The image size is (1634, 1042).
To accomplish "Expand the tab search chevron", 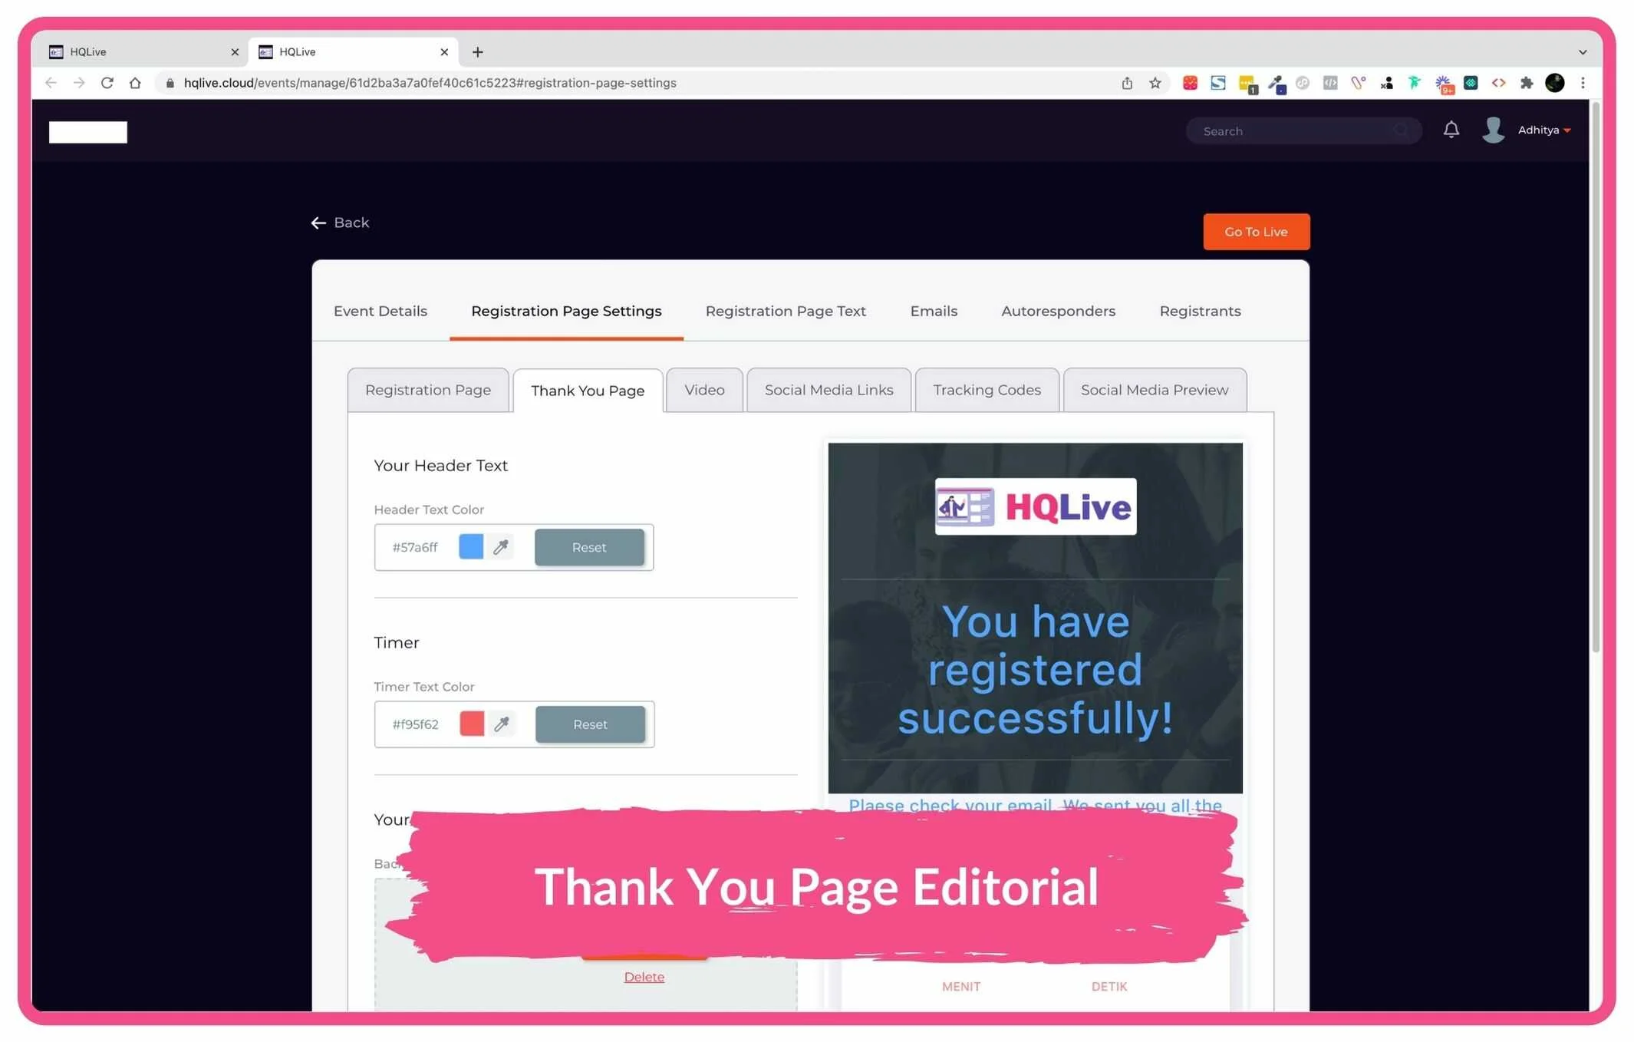I will [x=1582, y=52].
